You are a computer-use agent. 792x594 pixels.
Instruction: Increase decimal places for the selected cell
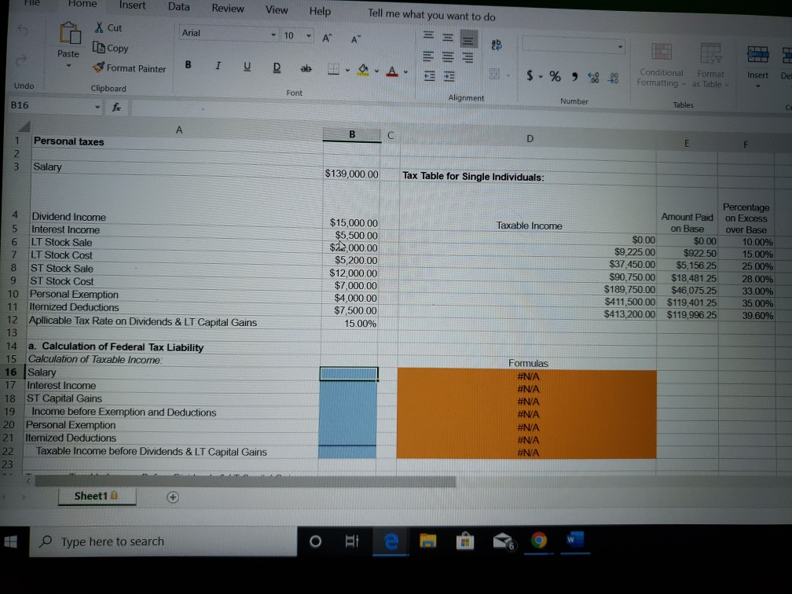click(x=592, y=77)
